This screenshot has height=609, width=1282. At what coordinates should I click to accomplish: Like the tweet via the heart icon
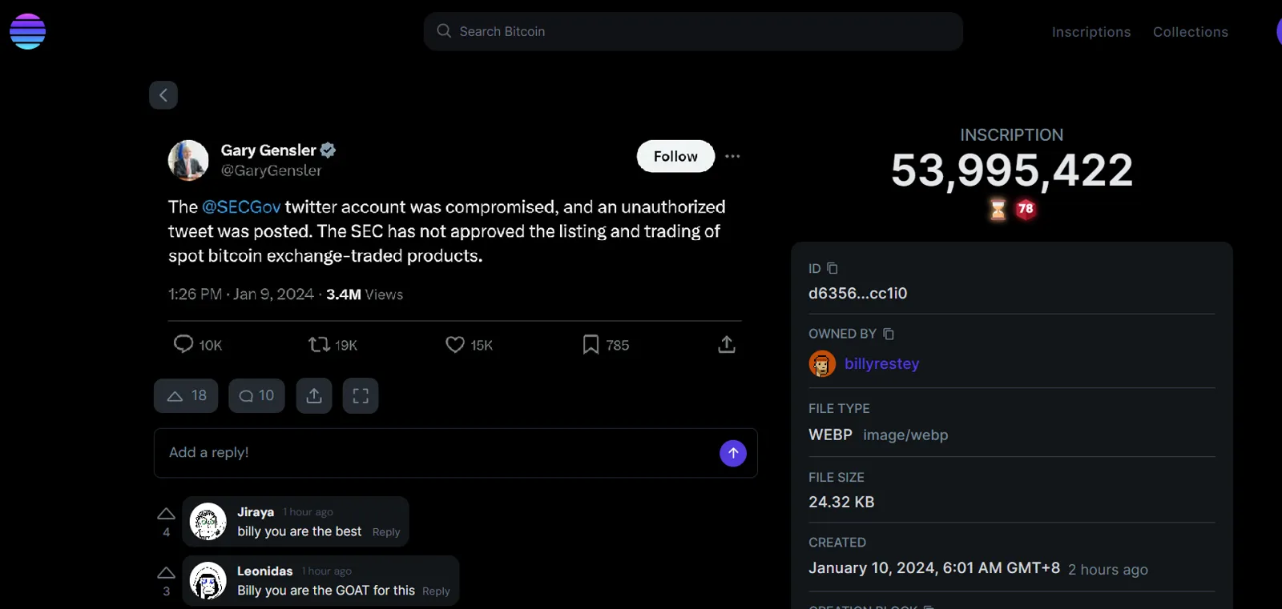[454, 344]
